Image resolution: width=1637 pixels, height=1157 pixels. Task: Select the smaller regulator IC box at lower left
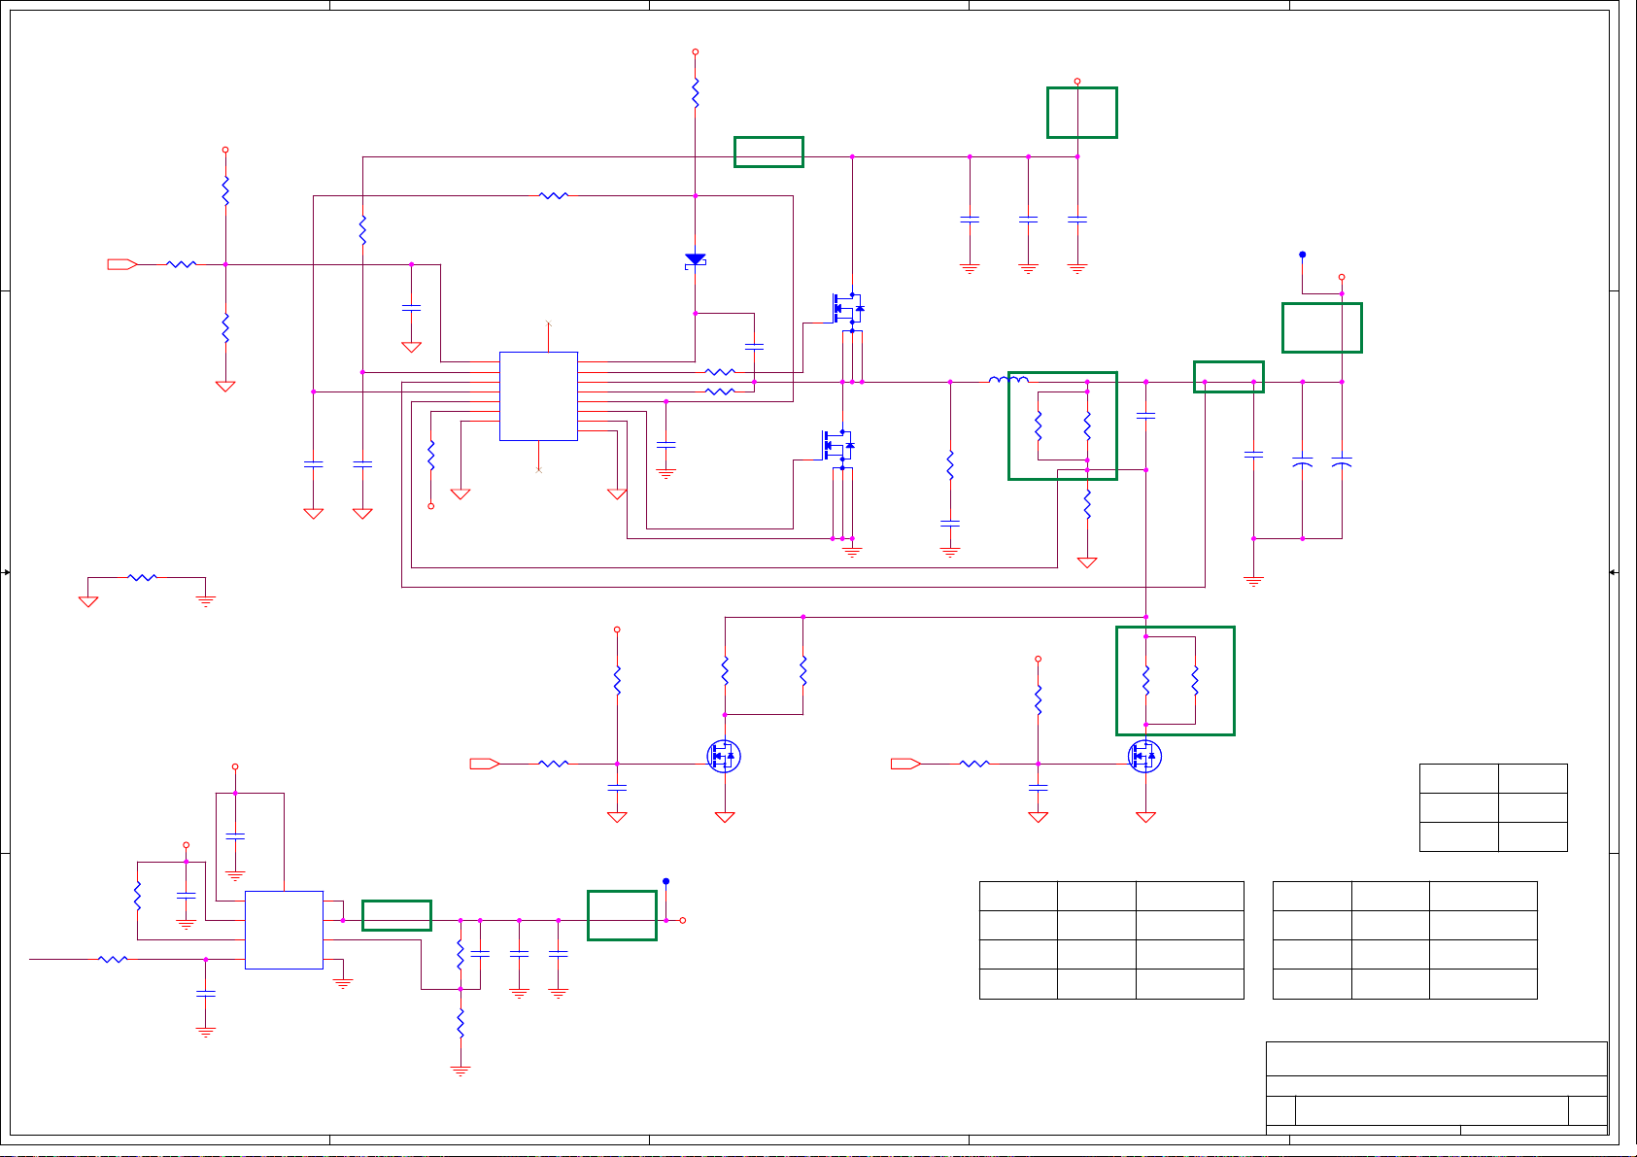[x=284, y=930]
